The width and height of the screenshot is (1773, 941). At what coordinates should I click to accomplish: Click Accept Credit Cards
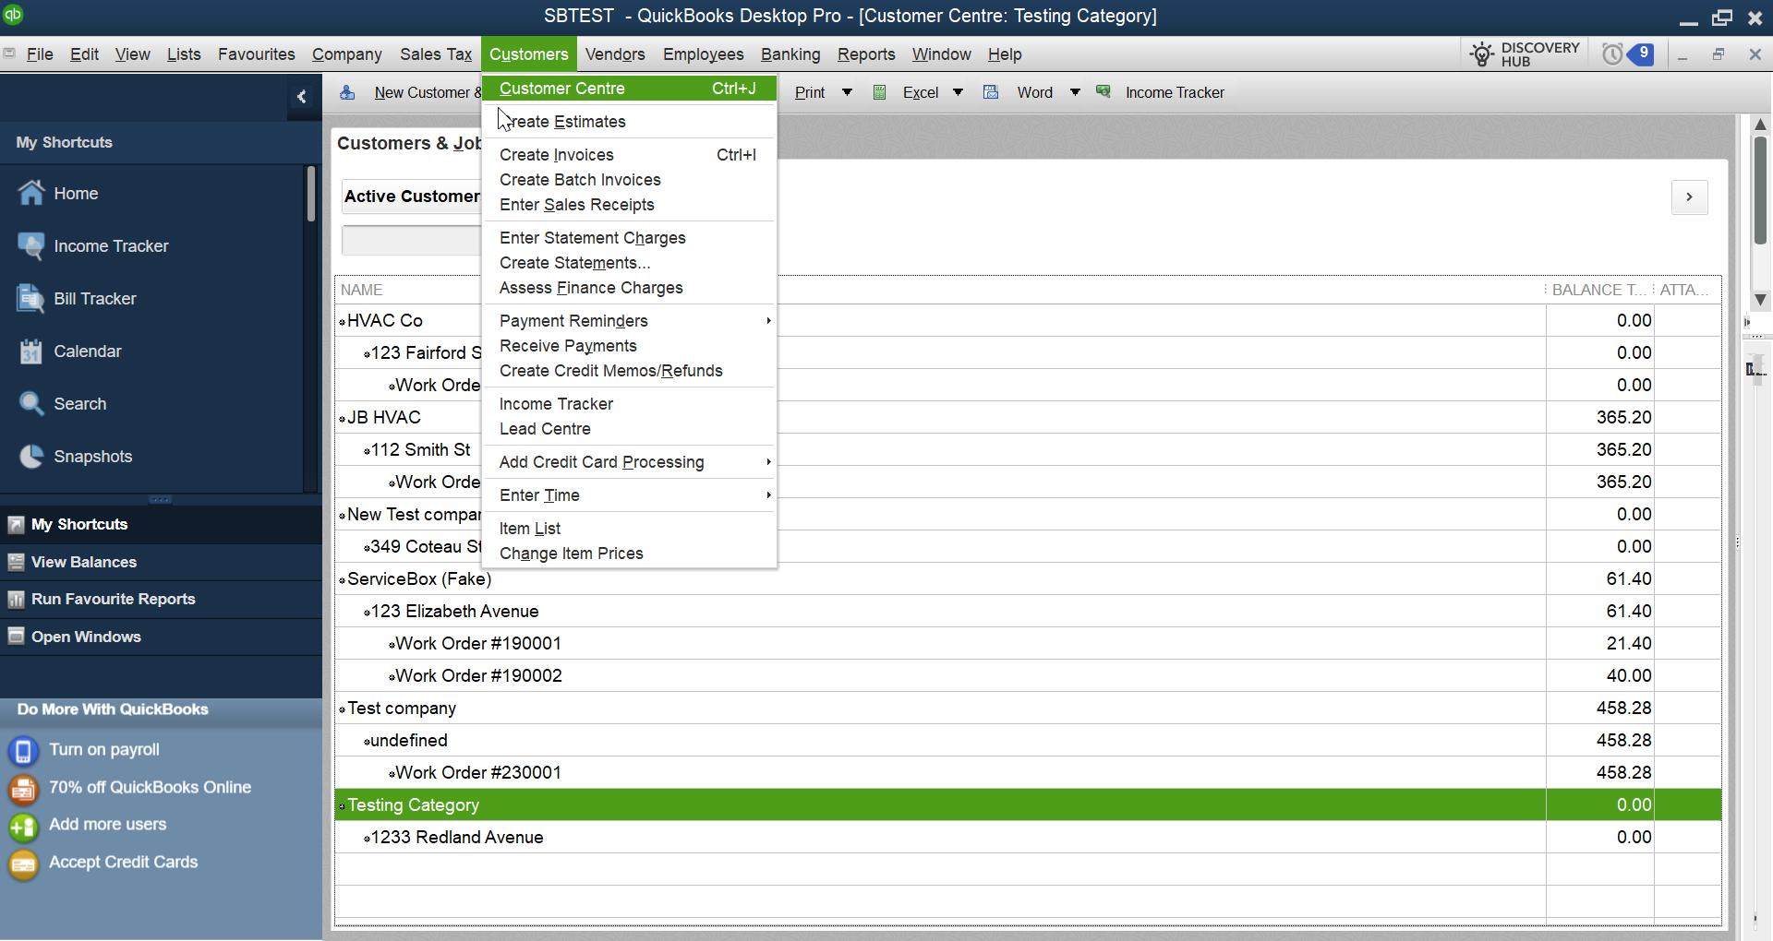pos(123,862)
